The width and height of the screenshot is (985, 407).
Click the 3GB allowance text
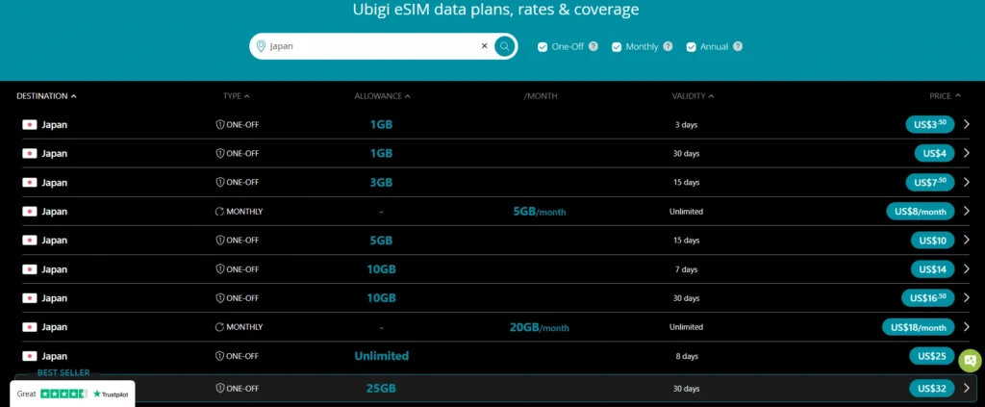[381, 182]
